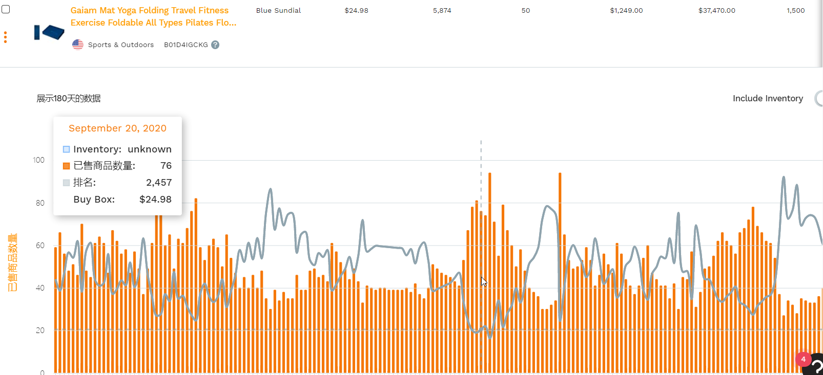Tick the product row selection checkbox
Screen dimensions: 823x375
[x=6, y=9]
